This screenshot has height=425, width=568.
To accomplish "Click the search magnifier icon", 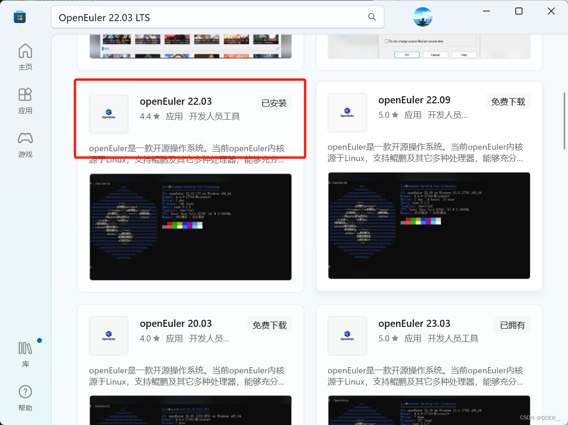I will pos(372,17).
